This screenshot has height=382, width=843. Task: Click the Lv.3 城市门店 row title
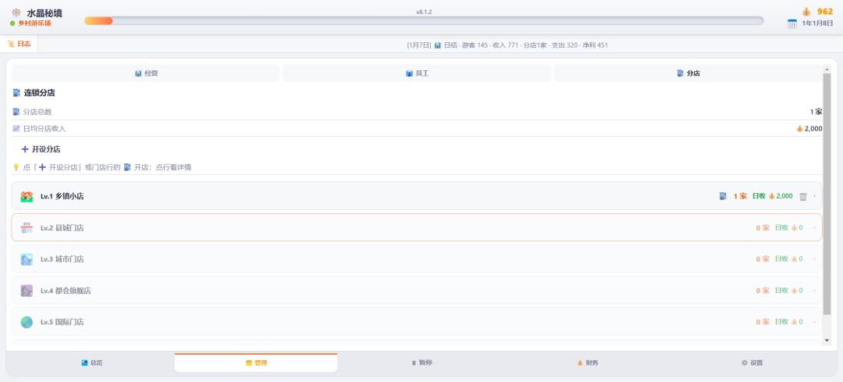(62, 259)
